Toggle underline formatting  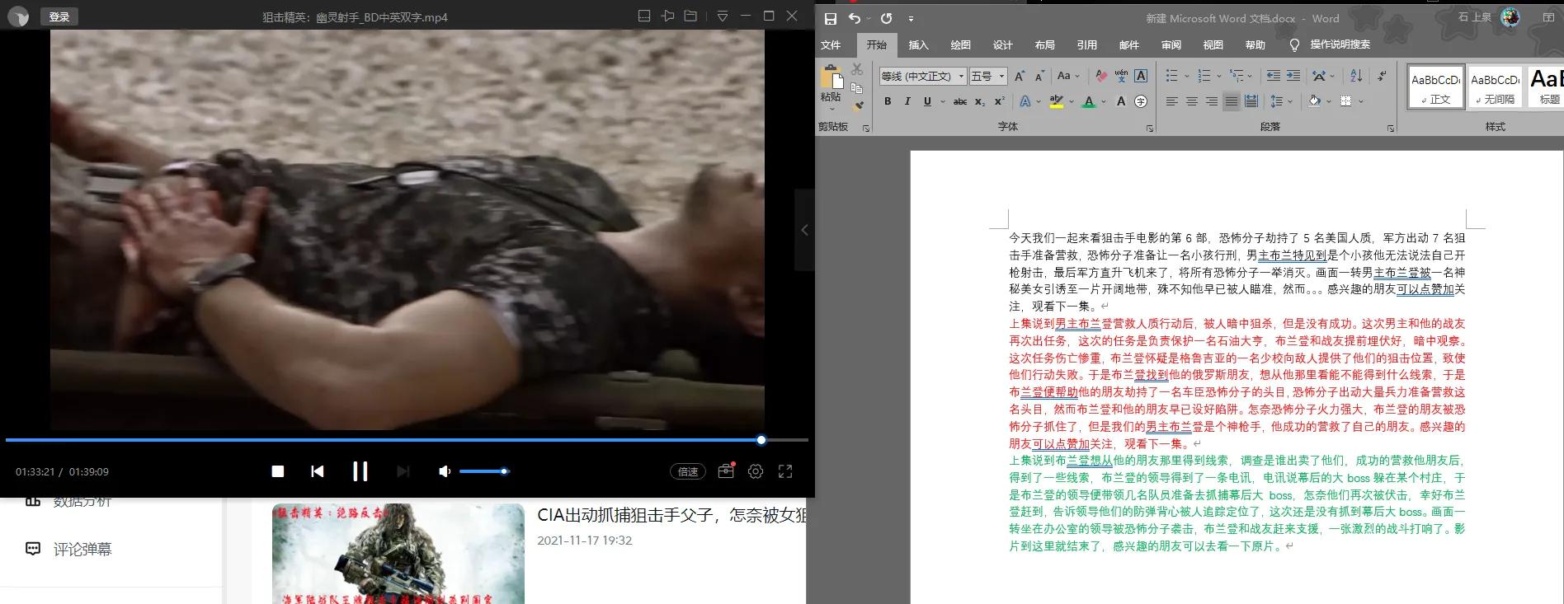tap(927, 101)
